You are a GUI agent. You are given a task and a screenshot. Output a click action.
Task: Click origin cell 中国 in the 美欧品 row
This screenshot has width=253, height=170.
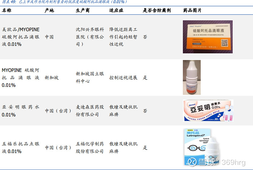pos(49,37)
